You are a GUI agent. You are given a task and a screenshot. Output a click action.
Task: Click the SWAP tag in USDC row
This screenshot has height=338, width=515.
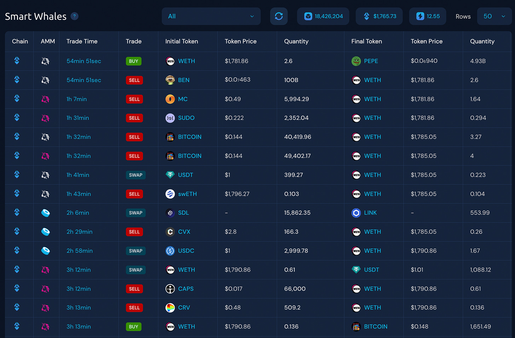(x=136, y=251)
